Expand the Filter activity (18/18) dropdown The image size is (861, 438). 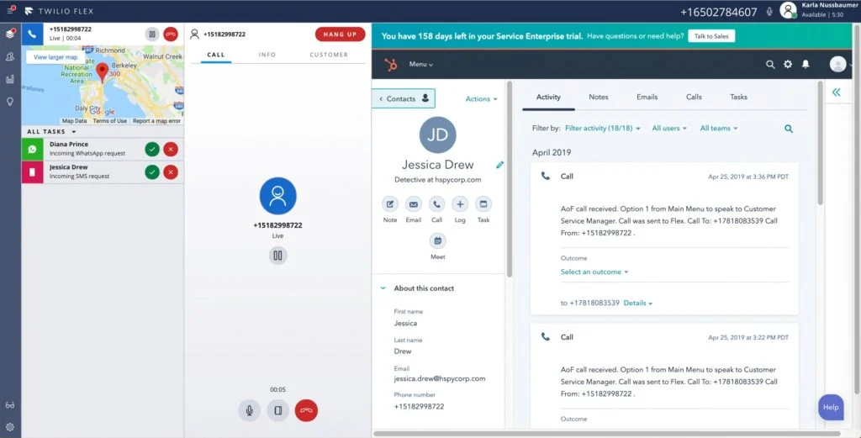[x=603, y=129]
